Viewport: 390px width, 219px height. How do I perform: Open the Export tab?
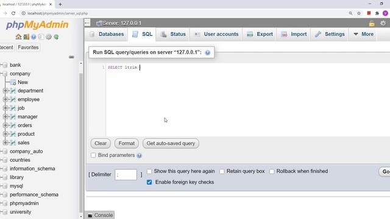(x=260, y=34)
